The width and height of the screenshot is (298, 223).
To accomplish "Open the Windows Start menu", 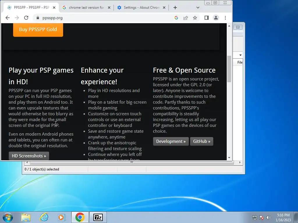I will click(x=8, y=217).
